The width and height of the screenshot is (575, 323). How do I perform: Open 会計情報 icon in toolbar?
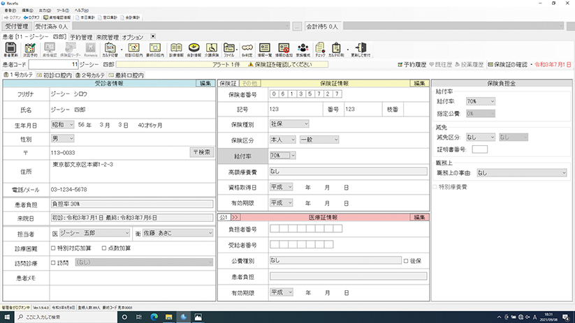194,48
